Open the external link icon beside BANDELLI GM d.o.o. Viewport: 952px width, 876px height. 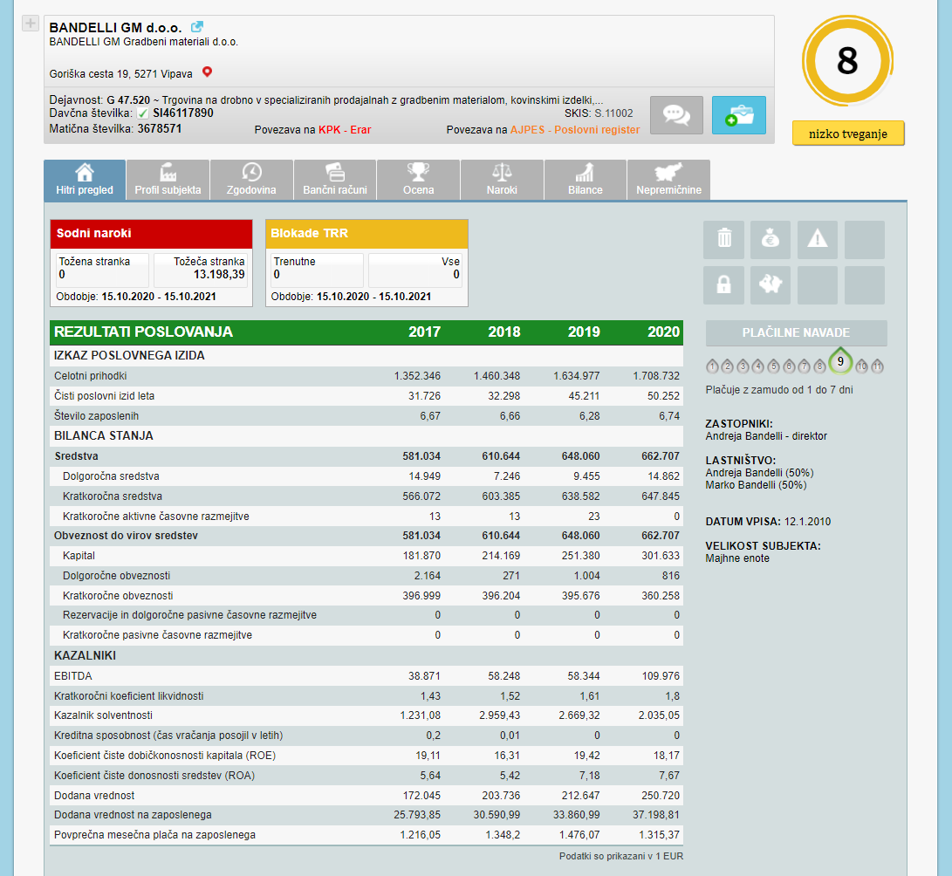[197, 27]
